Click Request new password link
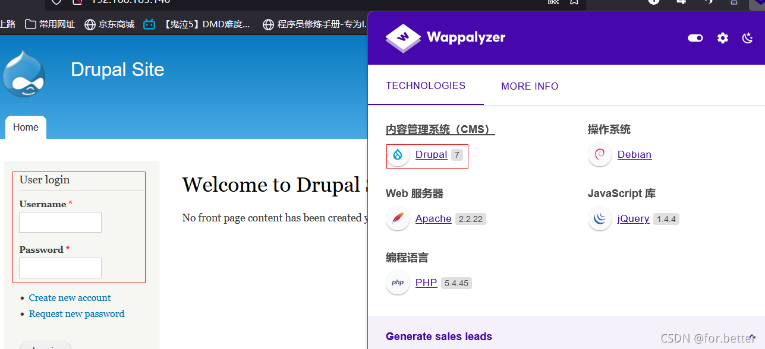The height and width of the screenshot is (349, 765). point(77,314)
